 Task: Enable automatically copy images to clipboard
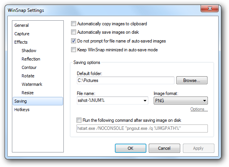click(73, 24)
